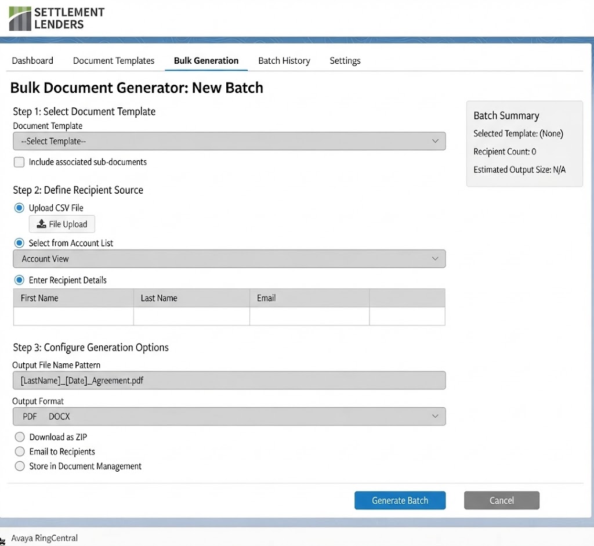Image resolution: width=594 pixels, height=546 pixels.
Task: Click the empty Last Name cell
Action: [191, 316]
